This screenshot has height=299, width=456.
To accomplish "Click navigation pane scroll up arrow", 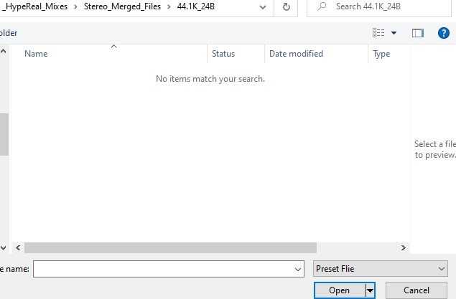I will [4, 52].
